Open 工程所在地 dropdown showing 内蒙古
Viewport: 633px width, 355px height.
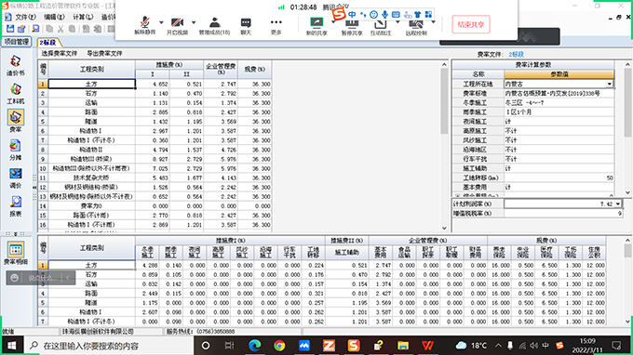pyautogui.click(x=609, y=84)
